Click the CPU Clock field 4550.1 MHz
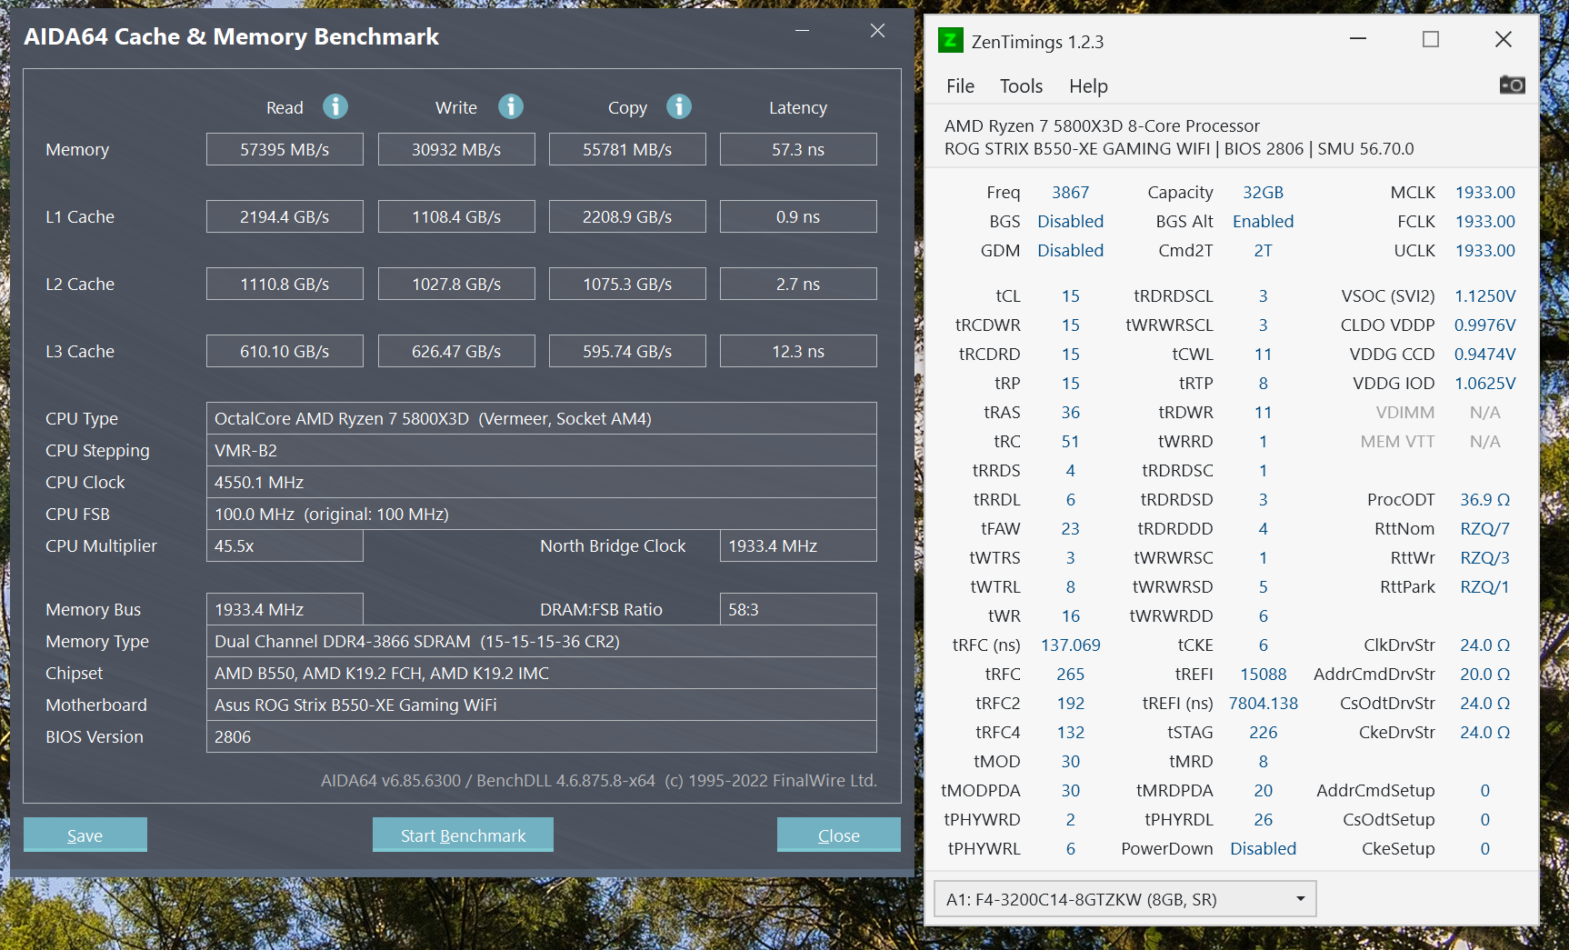The width and height of the screenshot is (1569, 950). 542,482
